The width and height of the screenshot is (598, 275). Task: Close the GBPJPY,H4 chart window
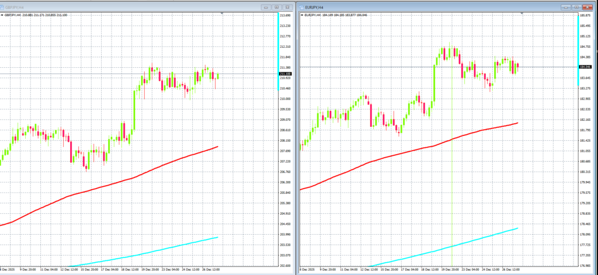[288, 6]
